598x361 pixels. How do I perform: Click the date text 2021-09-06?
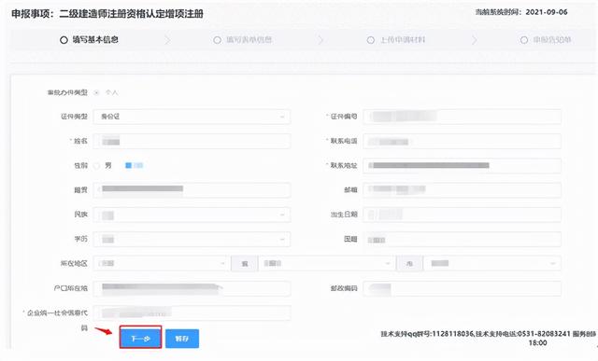coord(546,12)
